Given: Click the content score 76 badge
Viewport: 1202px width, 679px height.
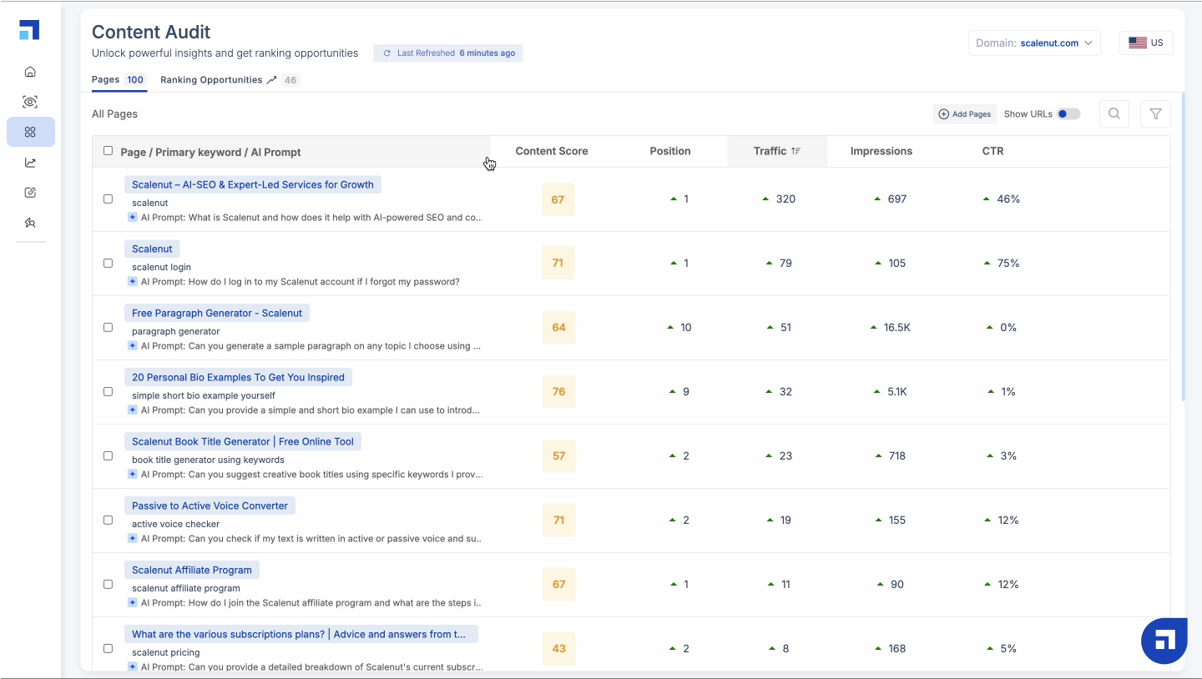Looking at the screenshot, I should (x=558, y=391).
